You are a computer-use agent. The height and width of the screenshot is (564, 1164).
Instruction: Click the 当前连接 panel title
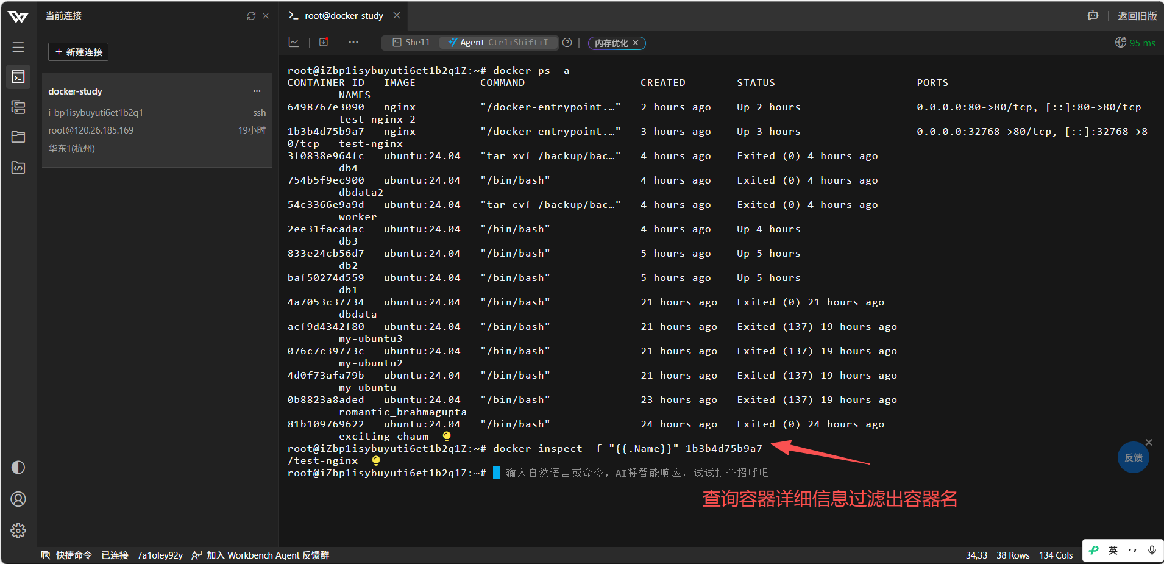pos(63,16)
